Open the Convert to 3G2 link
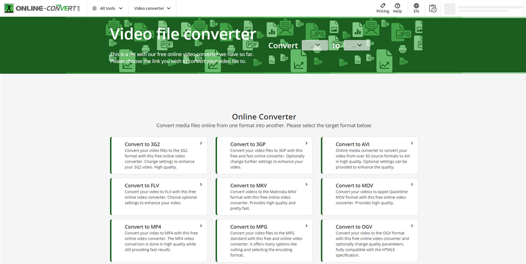Image resolution: width=526 pixels, height=264 pixels. click(142, 144)
